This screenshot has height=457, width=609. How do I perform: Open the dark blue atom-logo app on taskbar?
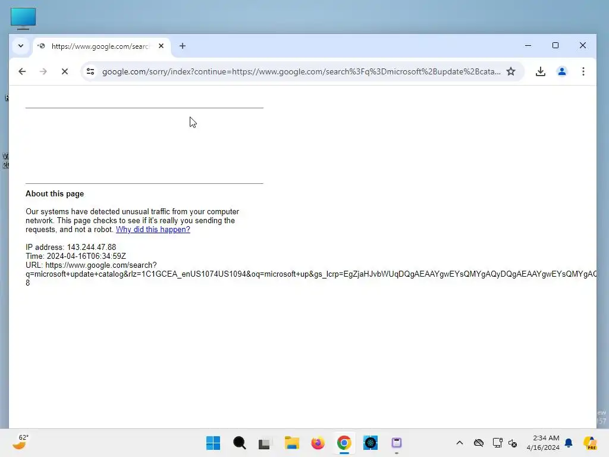pos(371,443)
